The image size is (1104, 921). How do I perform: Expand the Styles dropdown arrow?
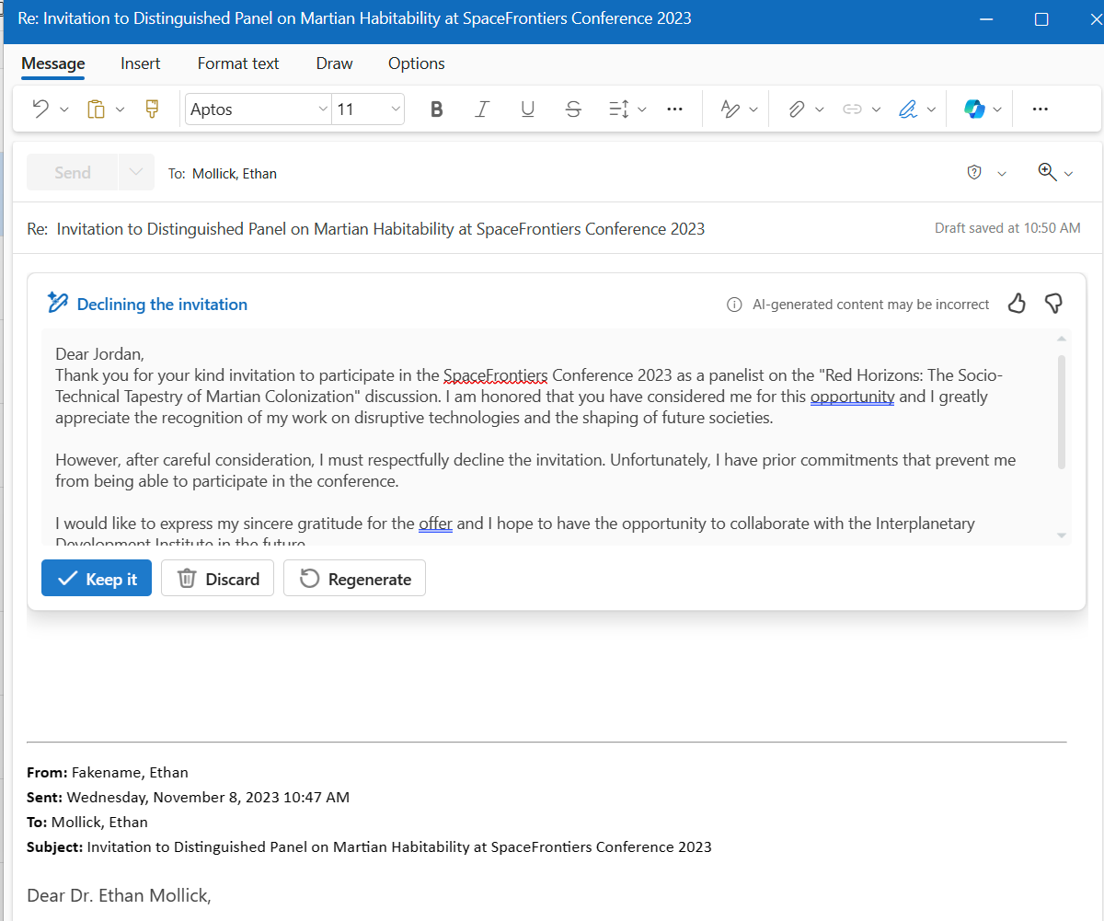pos(753,109)
